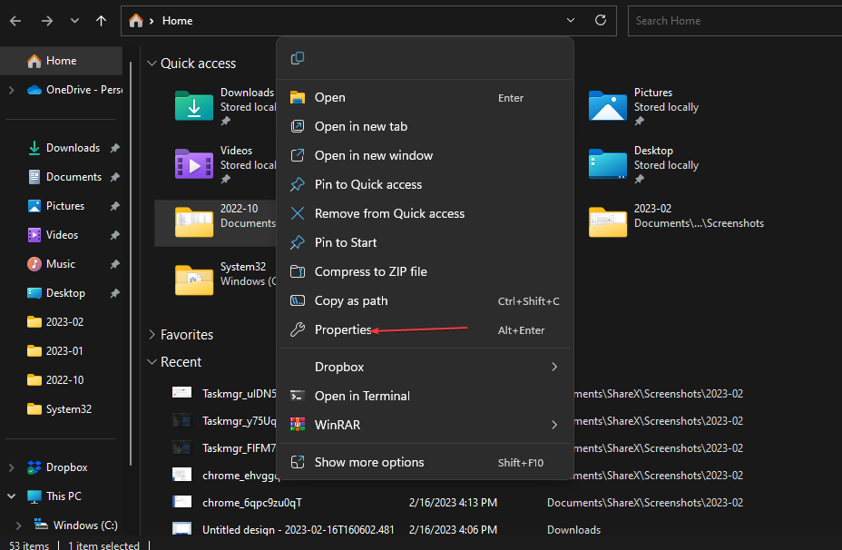Unpin Desktop via its pin icon
Screen dimensions: 842x550
click(114, 292)
